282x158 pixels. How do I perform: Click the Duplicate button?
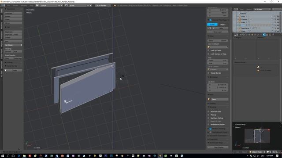point(13,32)
